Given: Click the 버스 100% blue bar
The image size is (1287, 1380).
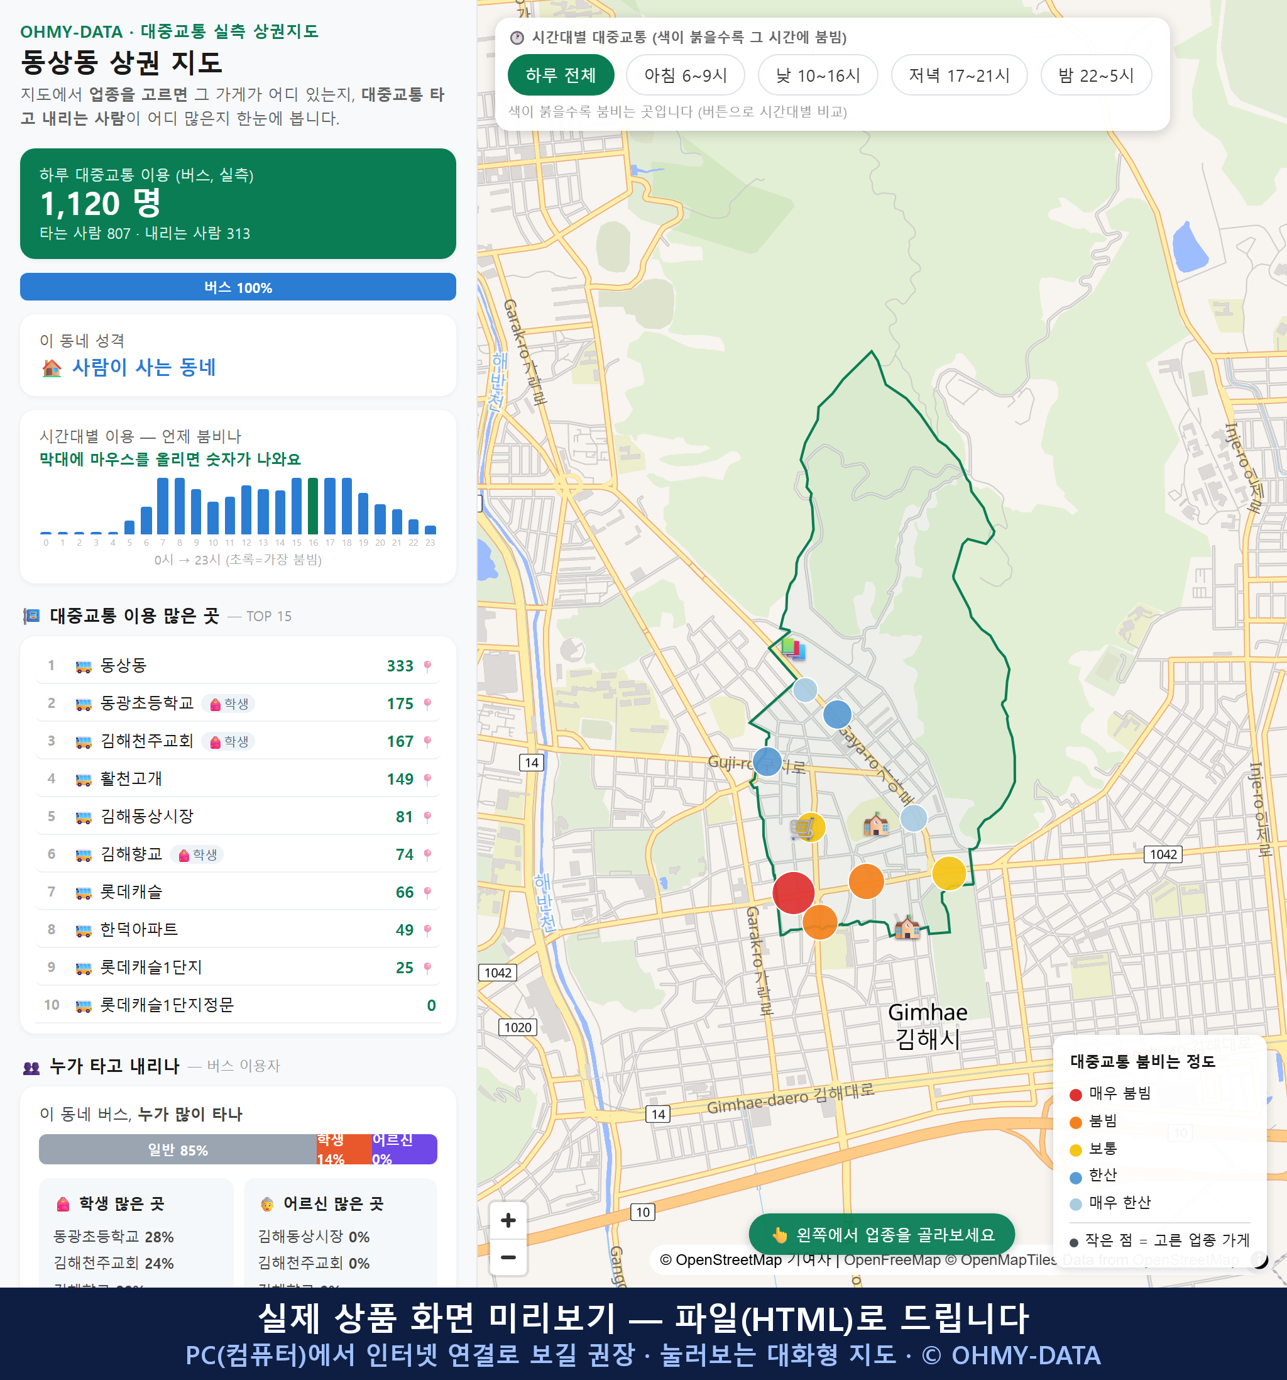Looking at the screenshot, I should 238,287.
